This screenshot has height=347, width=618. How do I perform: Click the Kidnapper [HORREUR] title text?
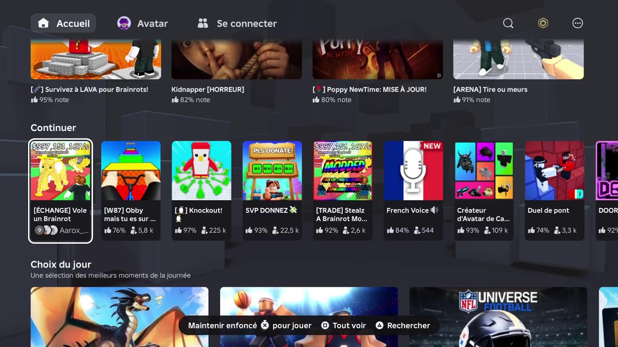(208, 90)
